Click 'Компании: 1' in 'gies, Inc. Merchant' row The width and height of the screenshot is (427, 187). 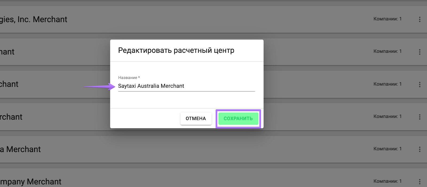coord(388,19)
